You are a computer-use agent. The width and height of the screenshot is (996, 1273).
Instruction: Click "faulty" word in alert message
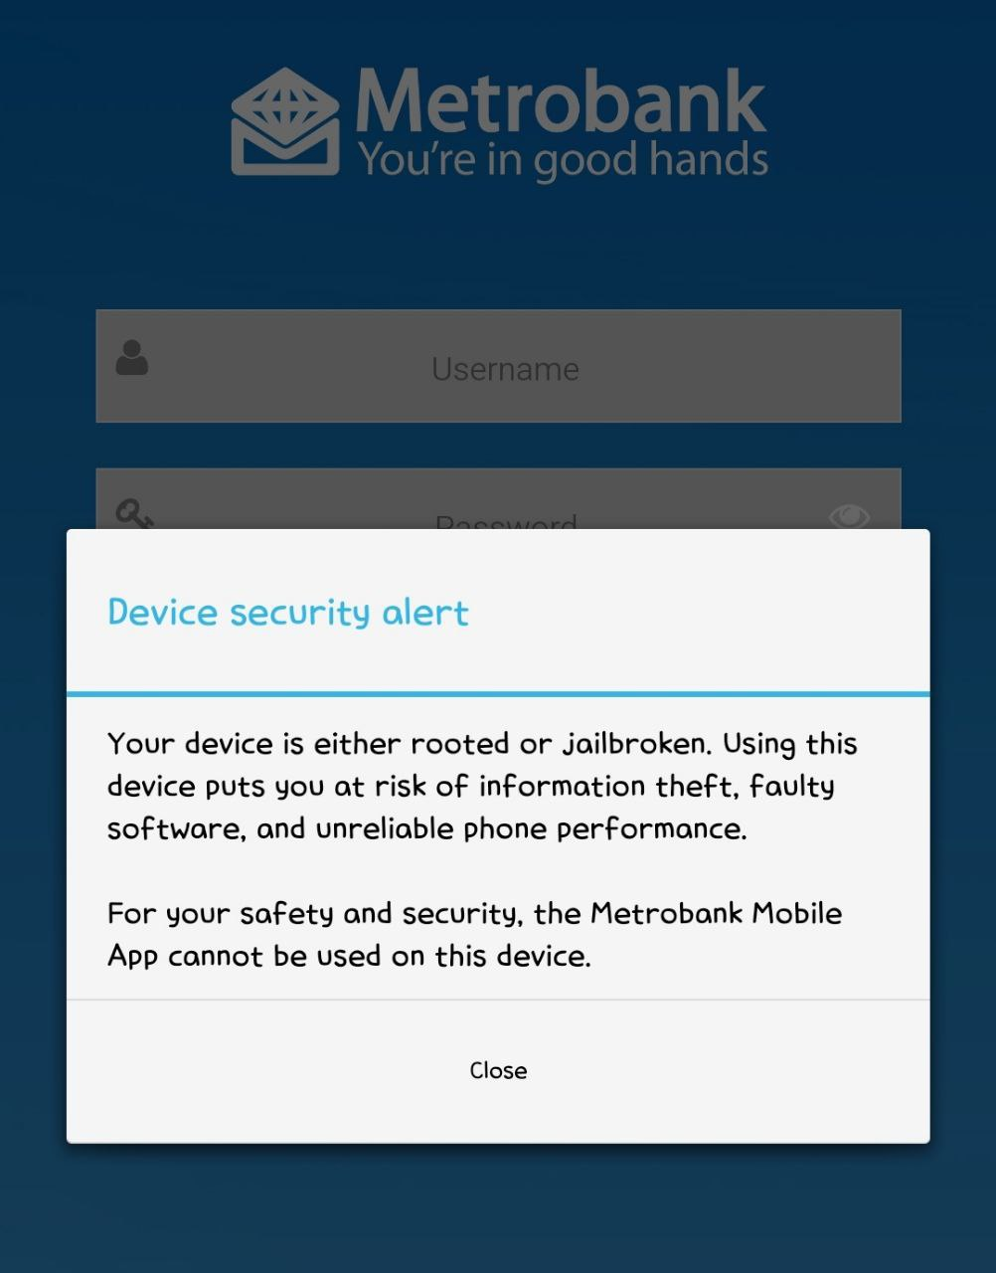(792, 788)
